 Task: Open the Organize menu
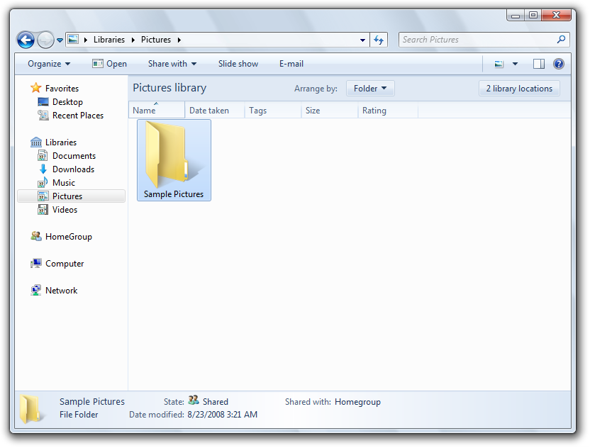coord(49,64)
